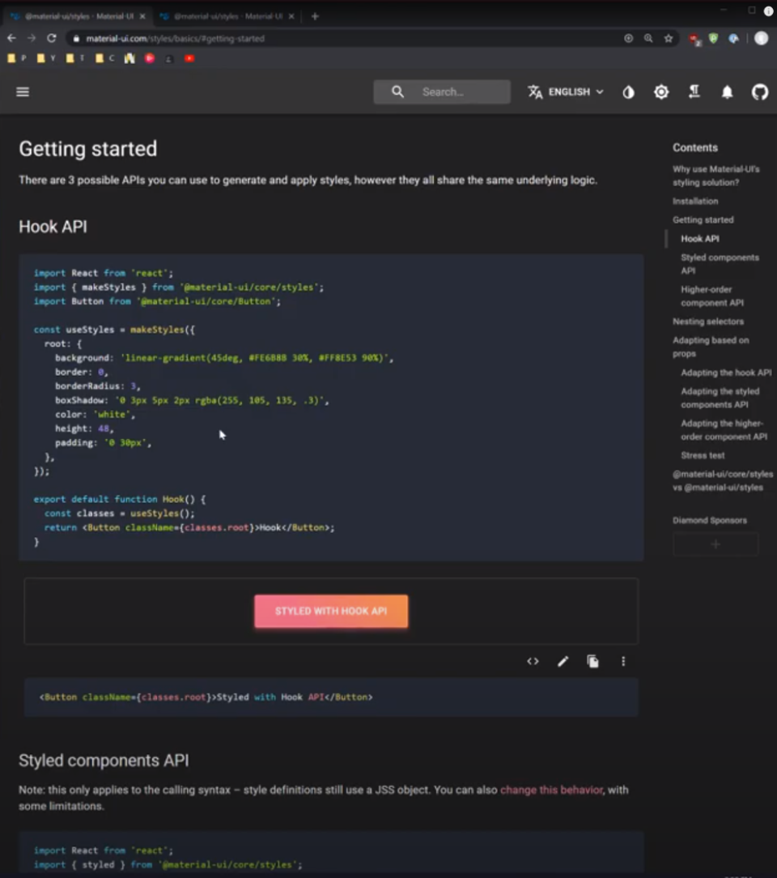Click the zoom magnifier in address bar
Viewport: 777px width, 878px height.
pyautogui.click(x=648, y=38)
